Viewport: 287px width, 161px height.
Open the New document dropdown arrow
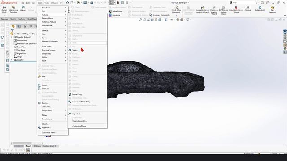click(75, 3)
